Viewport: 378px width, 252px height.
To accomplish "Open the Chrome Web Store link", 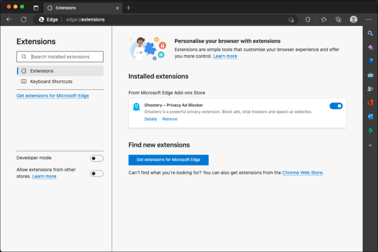I will pyautogui.click(x=302, y=173).
